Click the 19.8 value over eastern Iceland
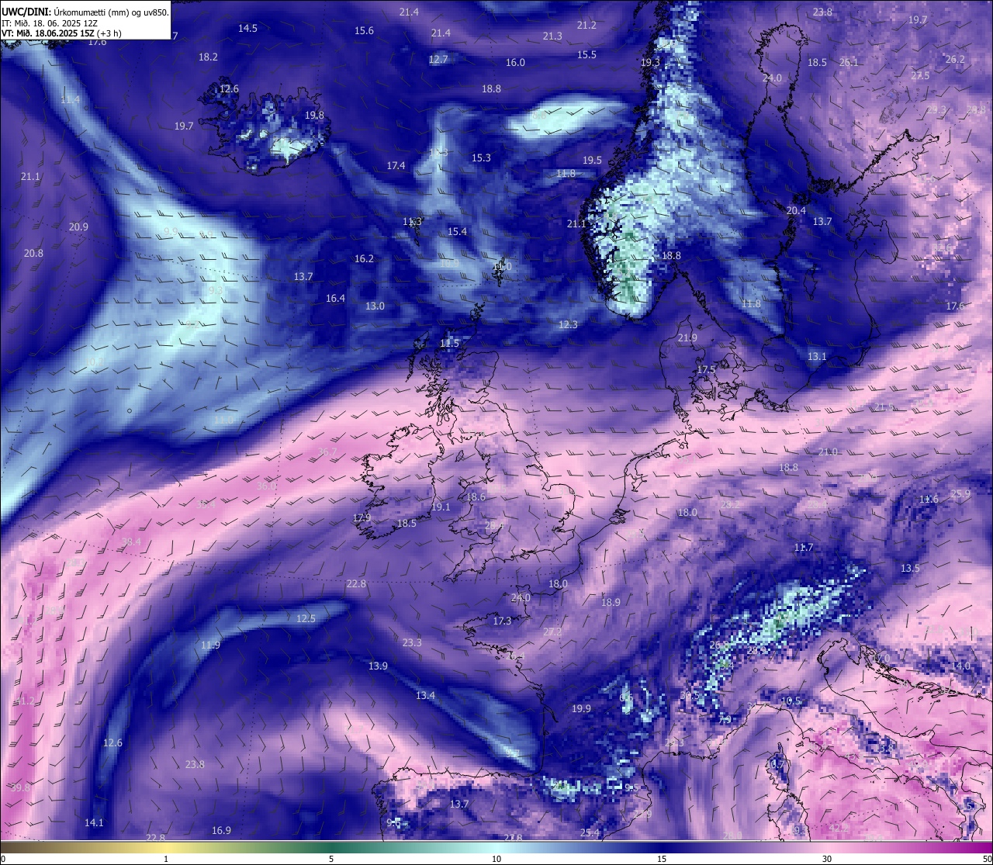 314,116
